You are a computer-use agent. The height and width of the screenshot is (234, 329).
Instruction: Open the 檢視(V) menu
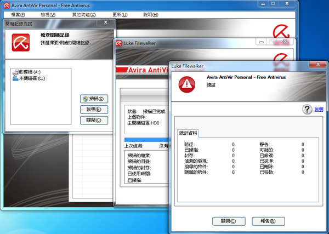(48, 15)
